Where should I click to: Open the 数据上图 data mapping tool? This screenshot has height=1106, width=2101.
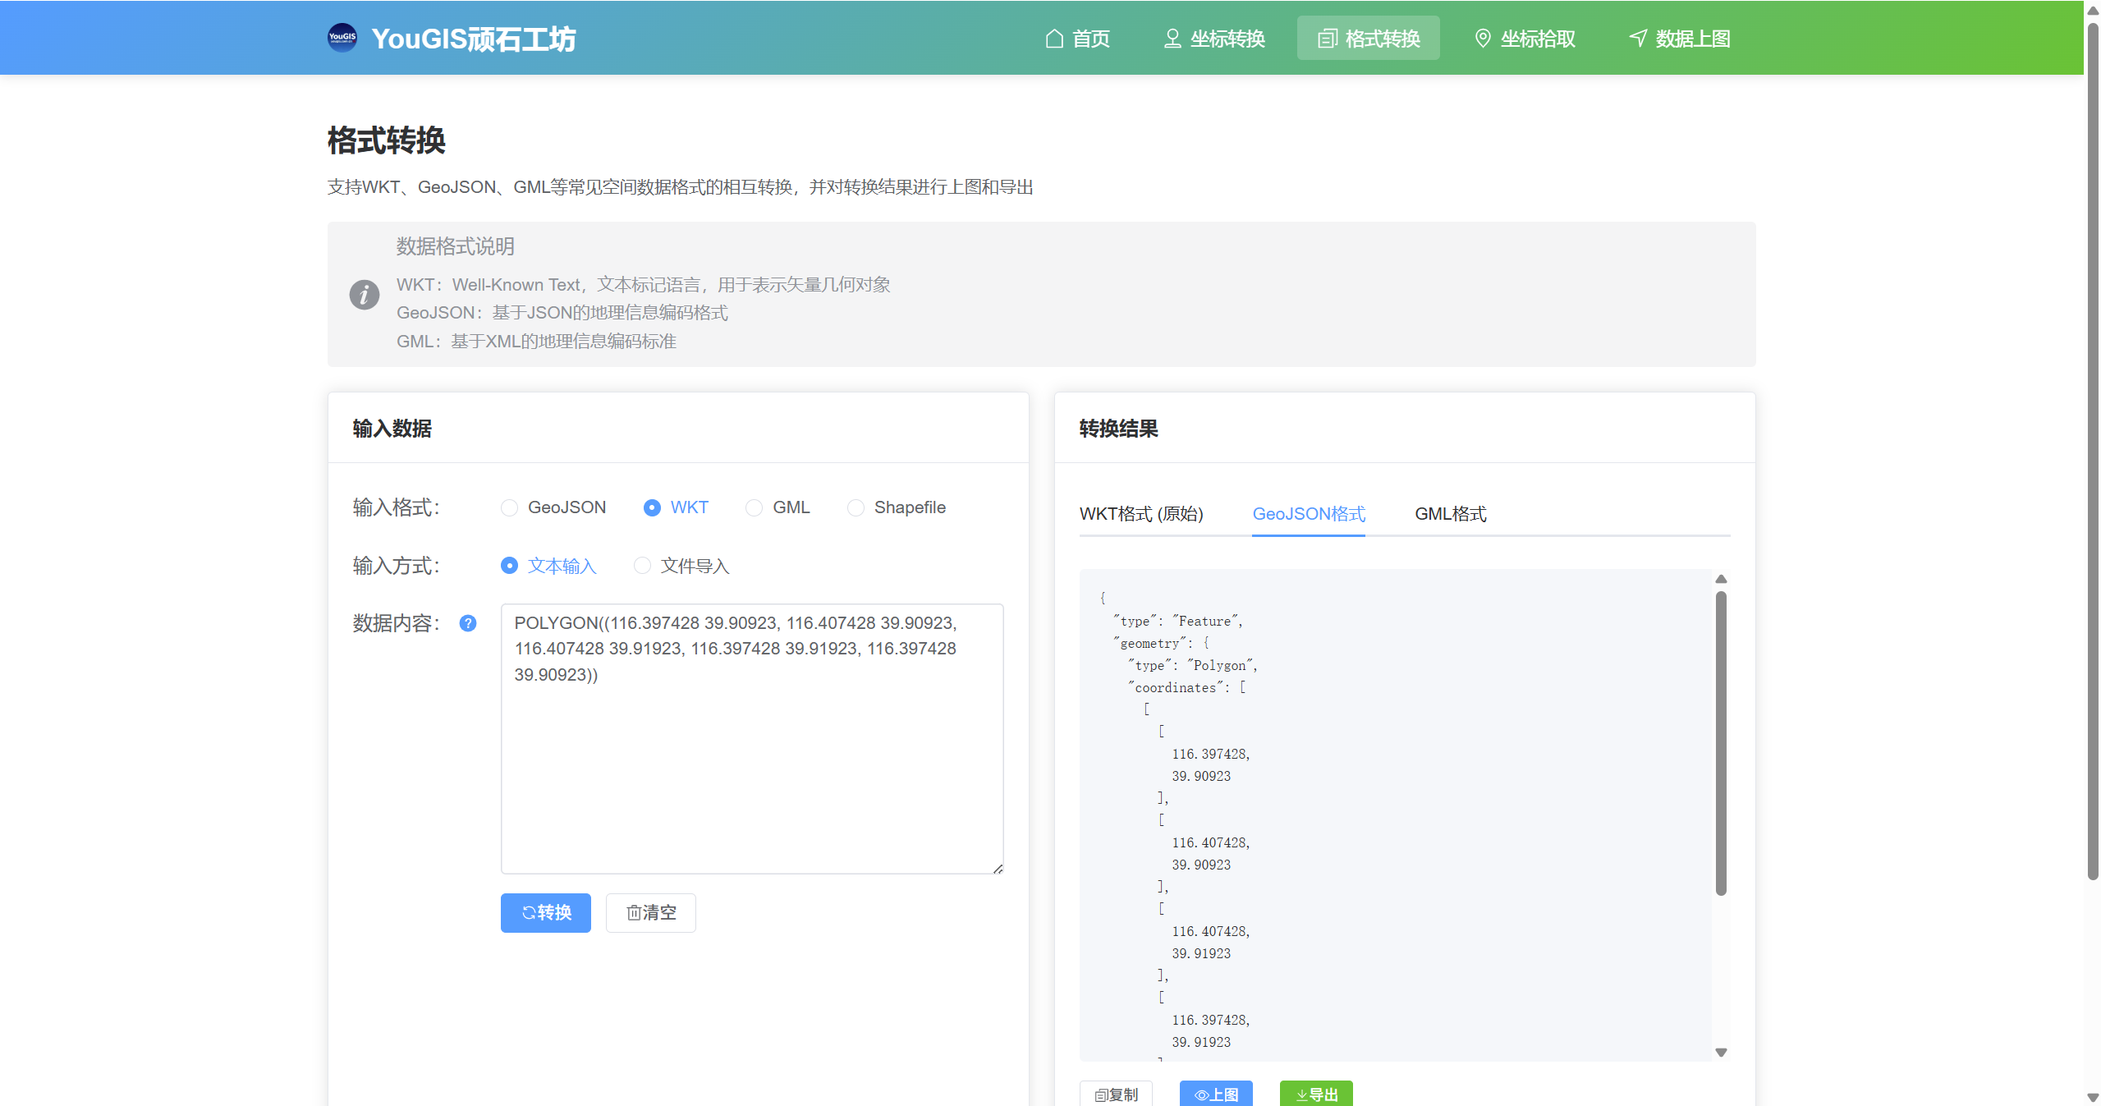pos(1679,38)
